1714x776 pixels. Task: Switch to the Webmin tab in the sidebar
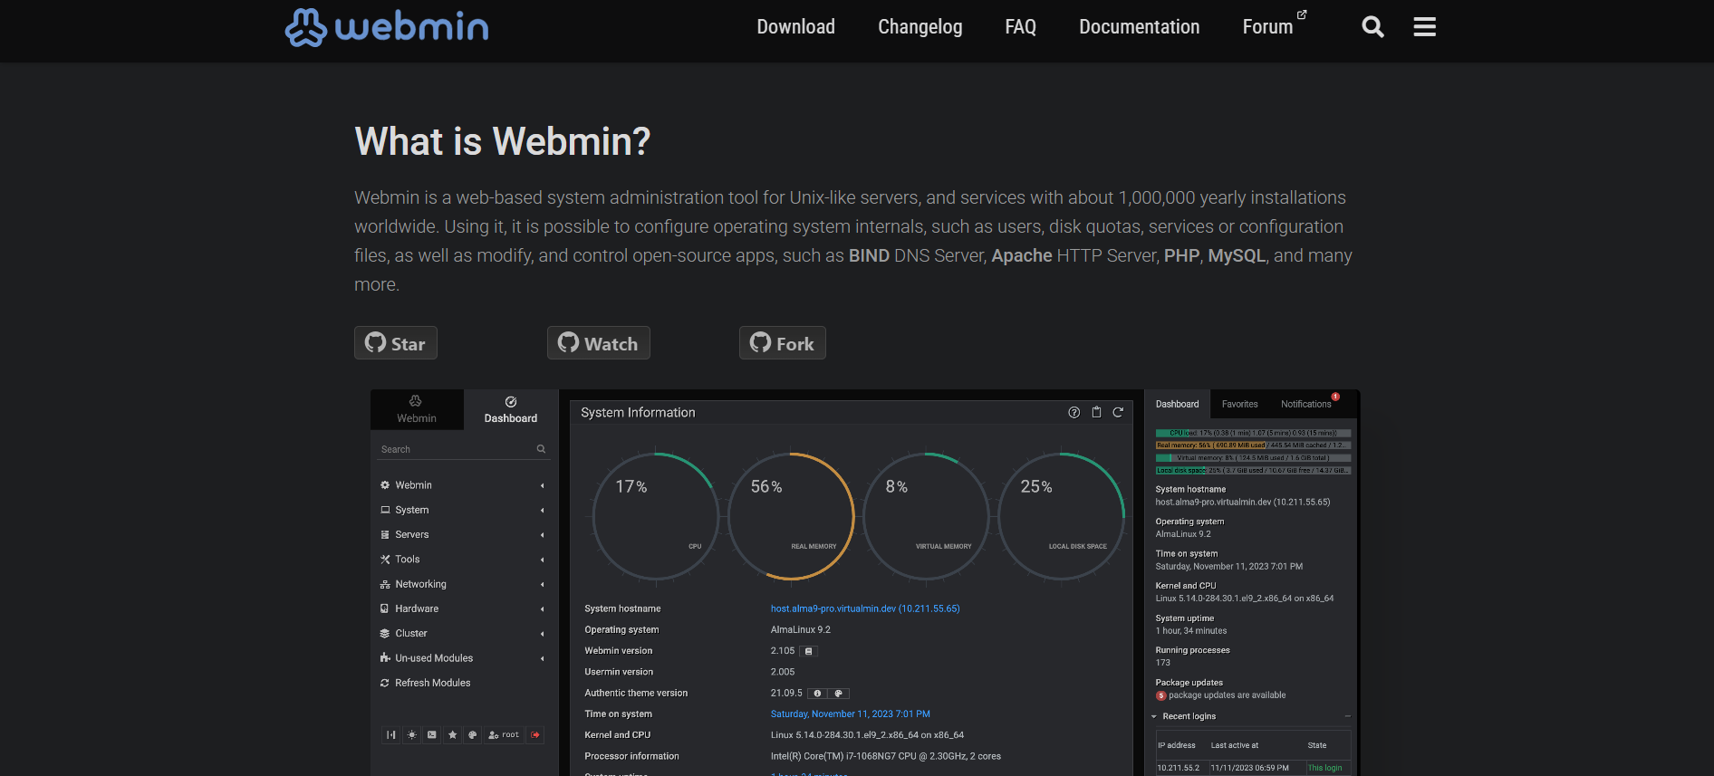(417, 409)
